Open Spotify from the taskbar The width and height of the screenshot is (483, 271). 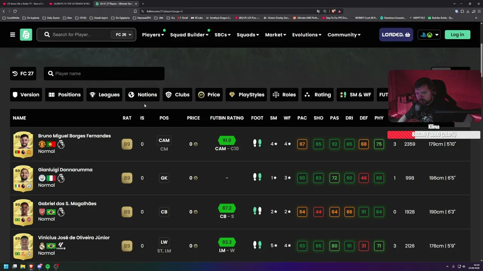[48, 266]
